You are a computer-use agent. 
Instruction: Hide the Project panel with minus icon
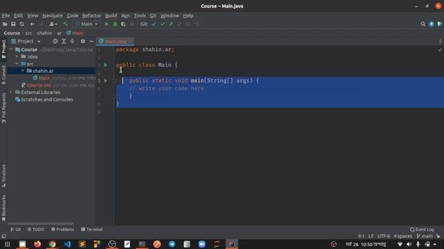[91, 41]
